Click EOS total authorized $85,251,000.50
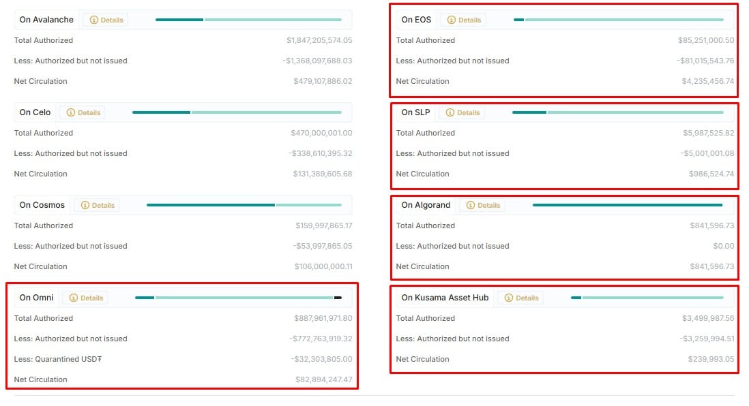Screen dimensions: 749x406 [706, 41]
